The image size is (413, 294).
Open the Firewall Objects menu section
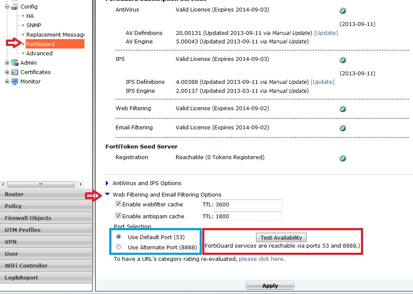(x=46, y=218)
